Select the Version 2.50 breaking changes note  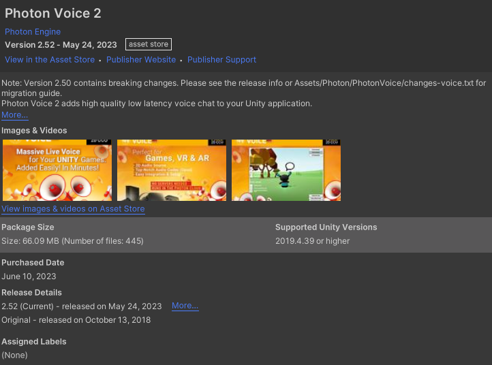(243, 88)
